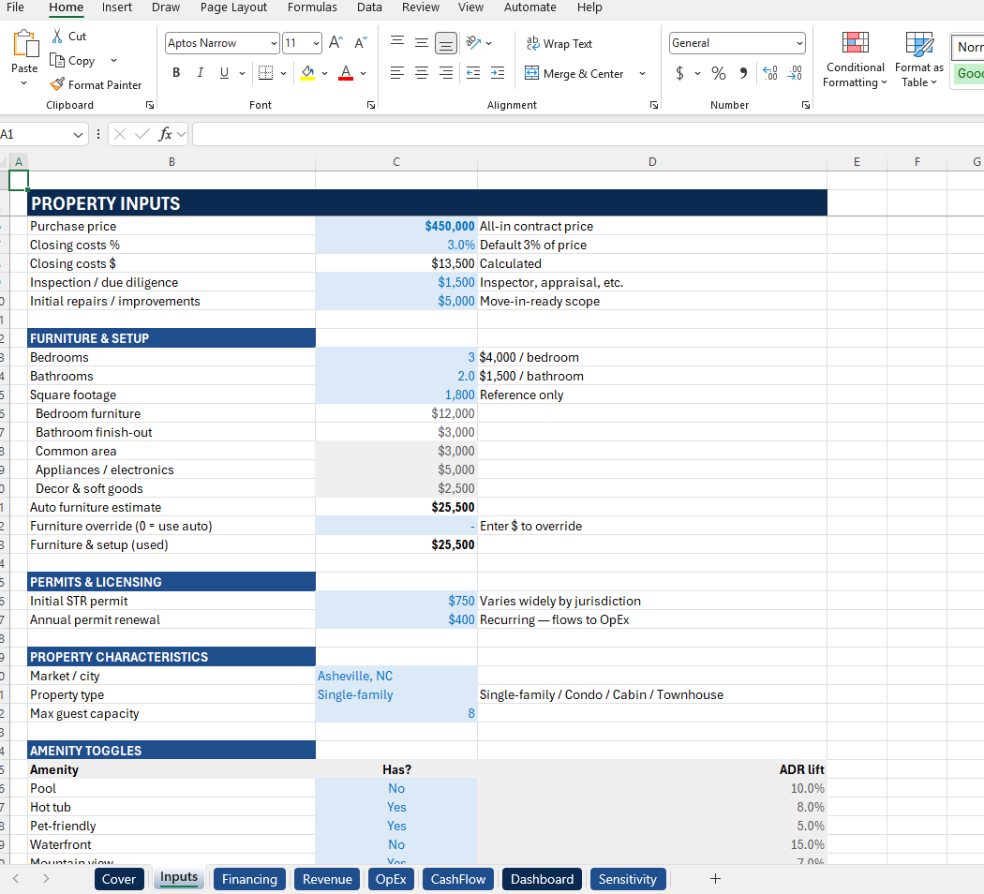This screenshot has width=984, height=894.
Task: Open the Formulas ribbon tab
Action: click(312, 7)
